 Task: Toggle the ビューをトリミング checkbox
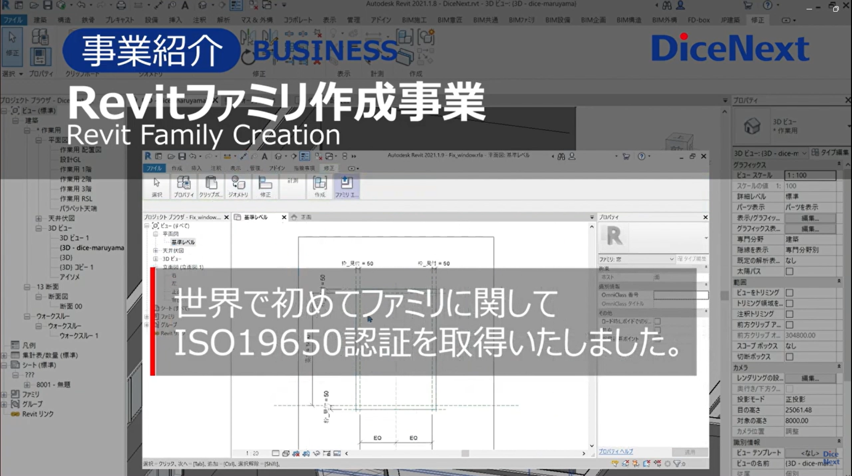(790, 292)
